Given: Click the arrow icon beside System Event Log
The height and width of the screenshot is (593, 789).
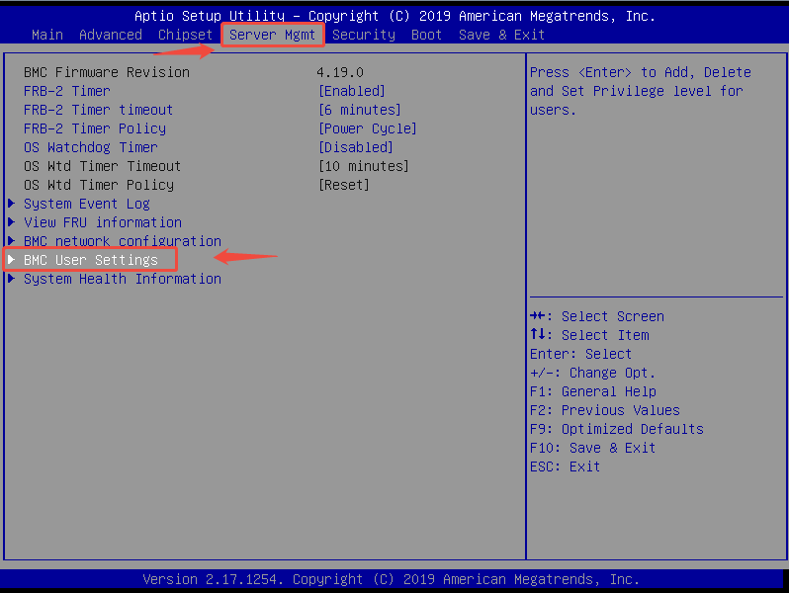Looking at the screenshot, I should click(x=12, y=204).
